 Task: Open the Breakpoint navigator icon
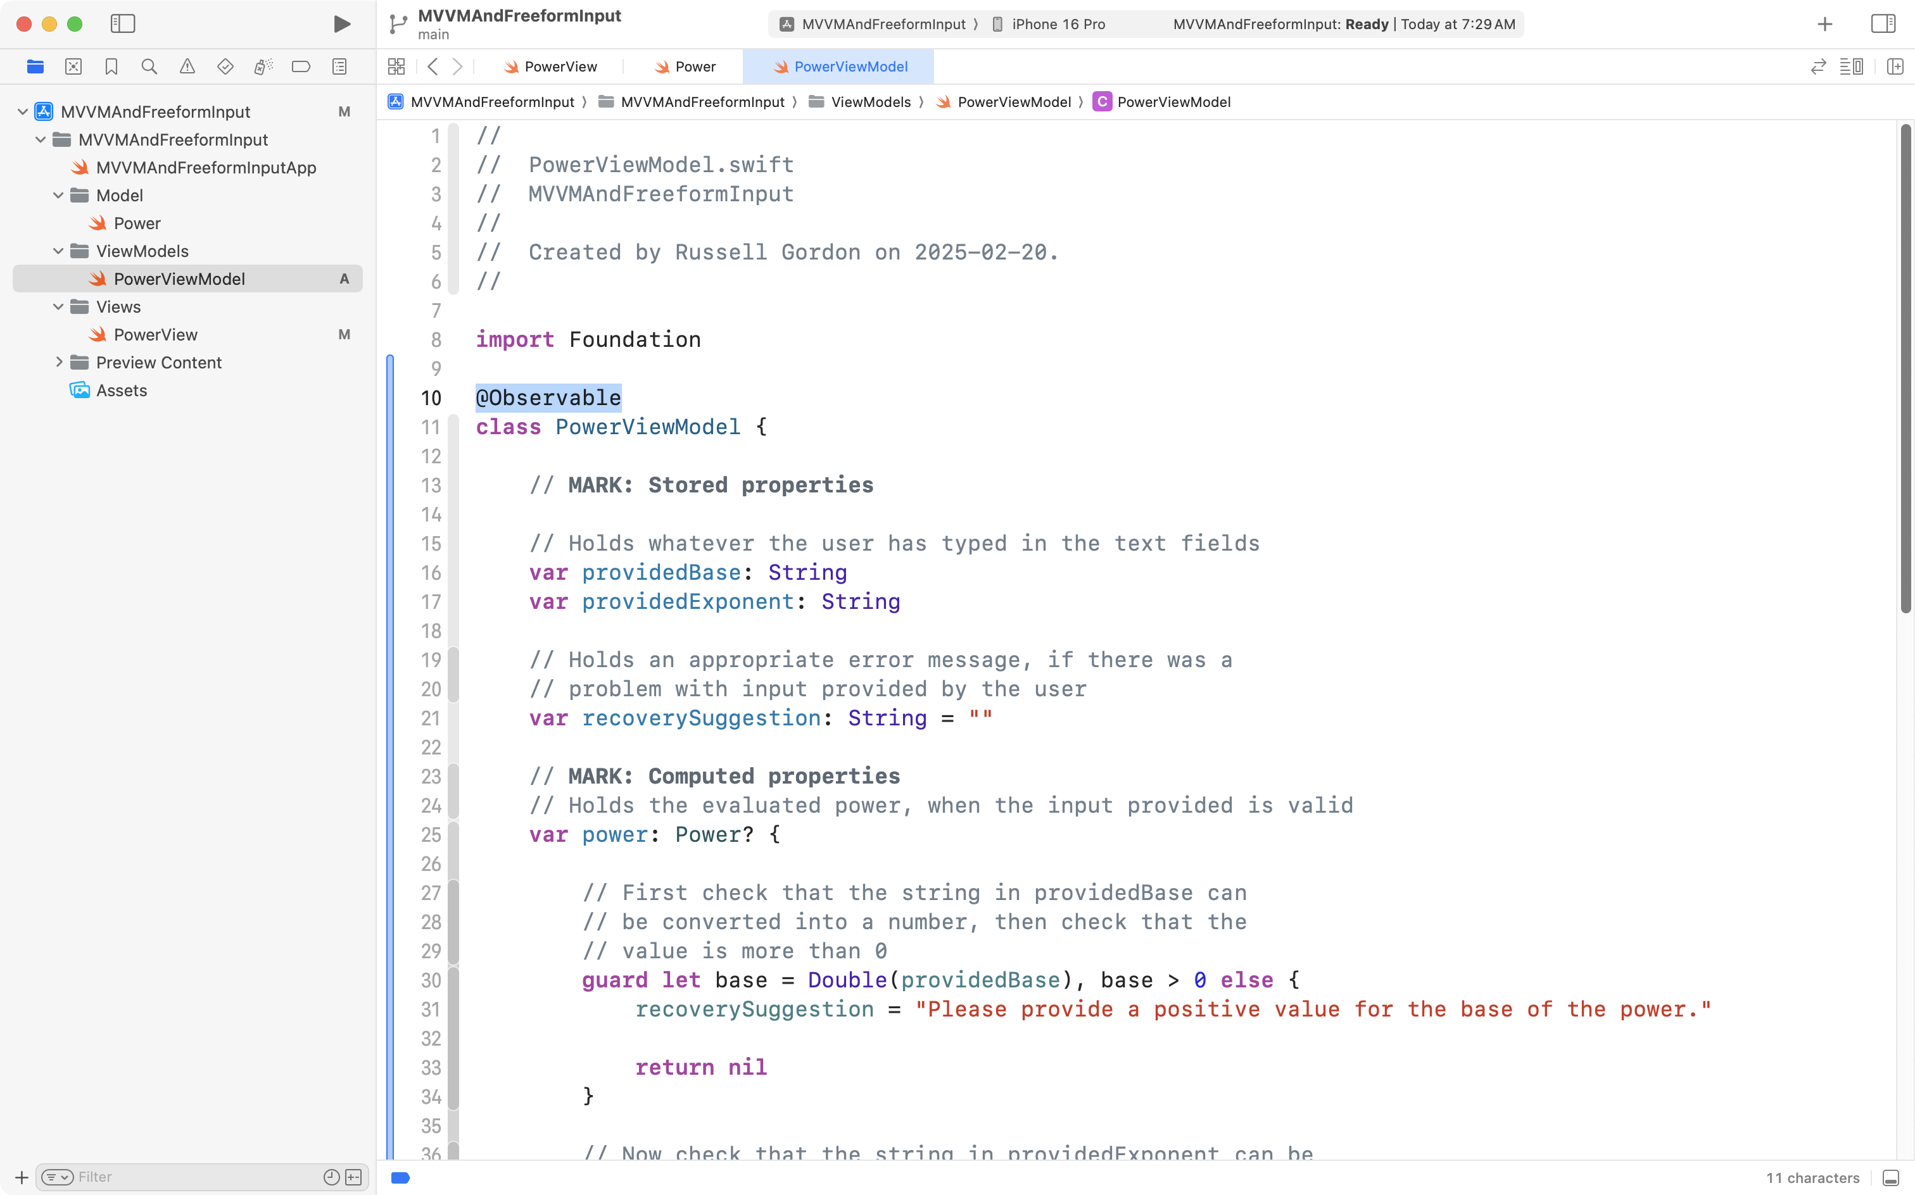click(x=301, y=66)
